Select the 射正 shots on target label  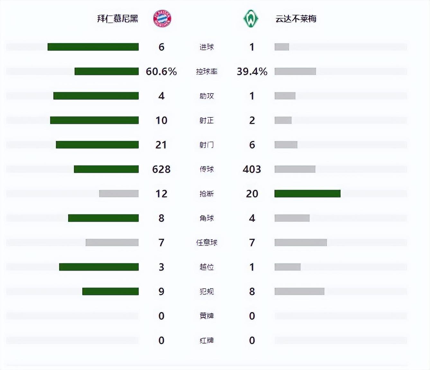207,120
